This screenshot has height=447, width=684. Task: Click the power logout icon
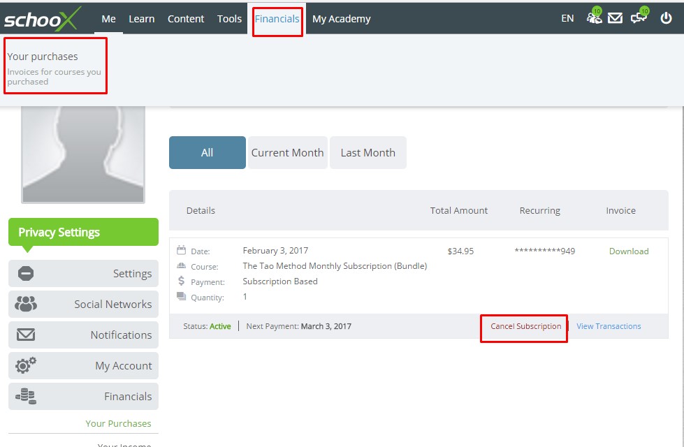(666, 18)
